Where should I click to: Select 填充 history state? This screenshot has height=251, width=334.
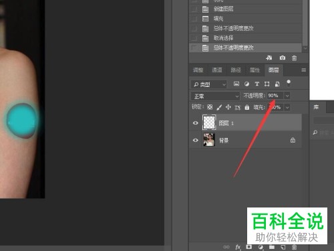click(246, 19)
